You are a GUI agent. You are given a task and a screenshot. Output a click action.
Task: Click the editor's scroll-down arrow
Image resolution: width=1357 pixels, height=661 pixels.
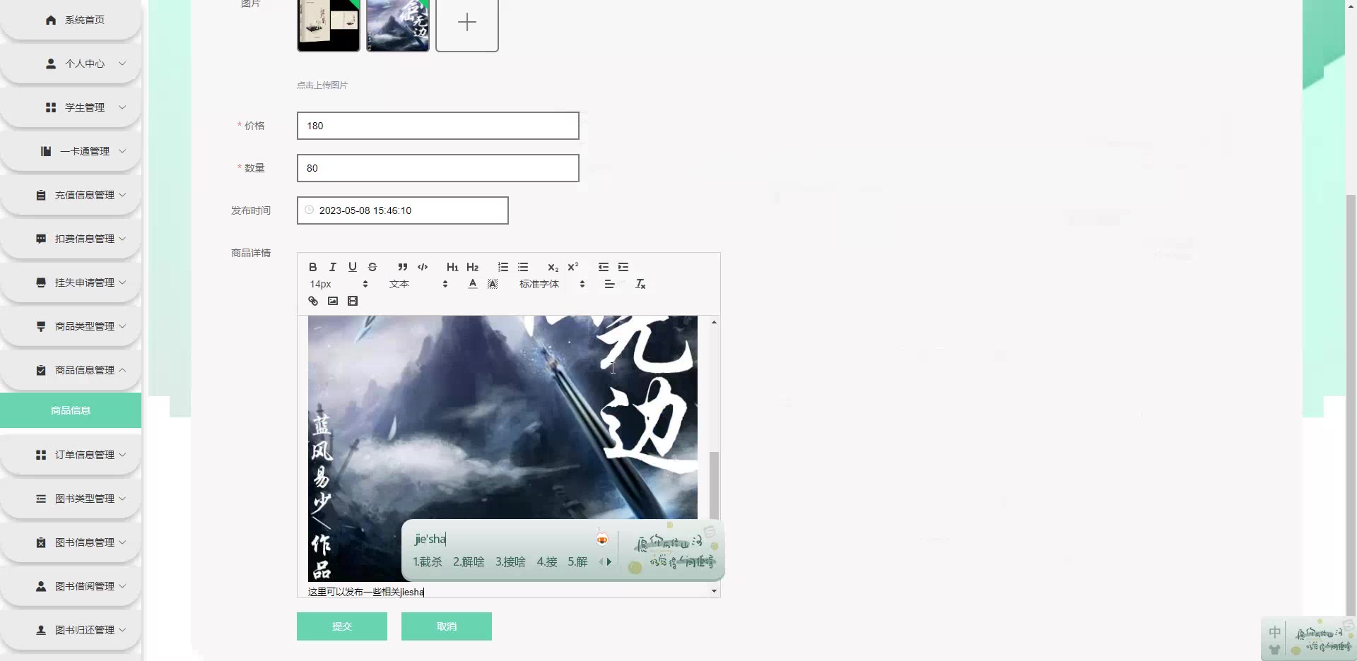tap(714, 591)
